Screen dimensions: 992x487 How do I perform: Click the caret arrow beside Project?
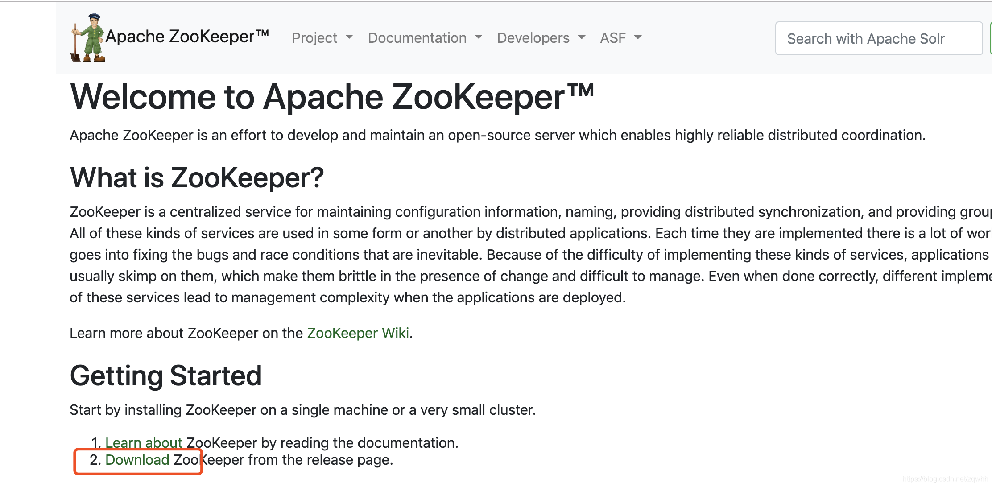coord(349,37)
